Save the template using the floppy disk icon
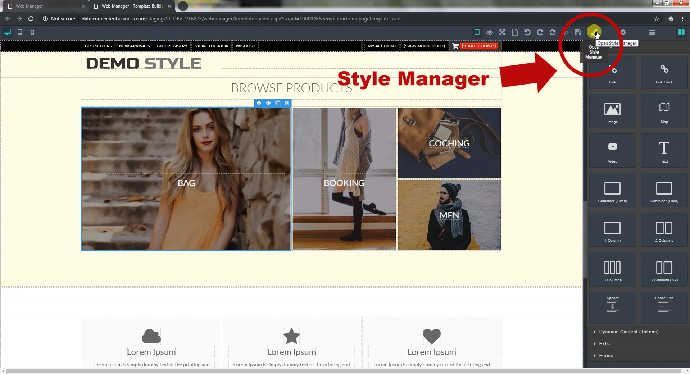The height and width of the screenshot is (374, 690). [x=577, y=32]
